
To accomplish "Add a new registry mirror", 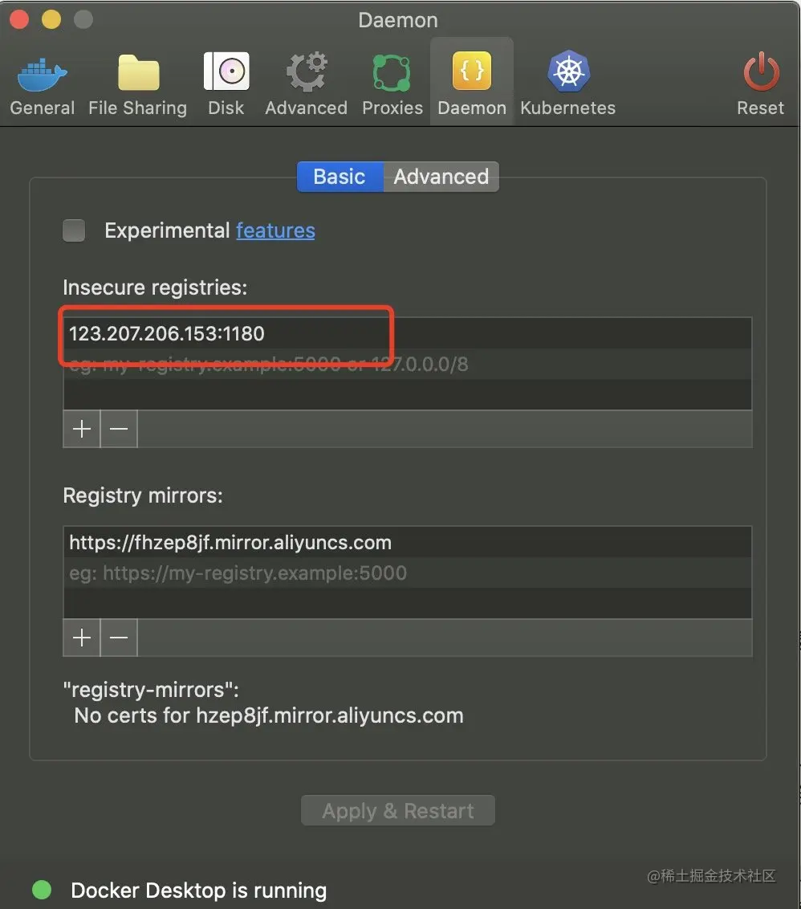I will point(82,638).
